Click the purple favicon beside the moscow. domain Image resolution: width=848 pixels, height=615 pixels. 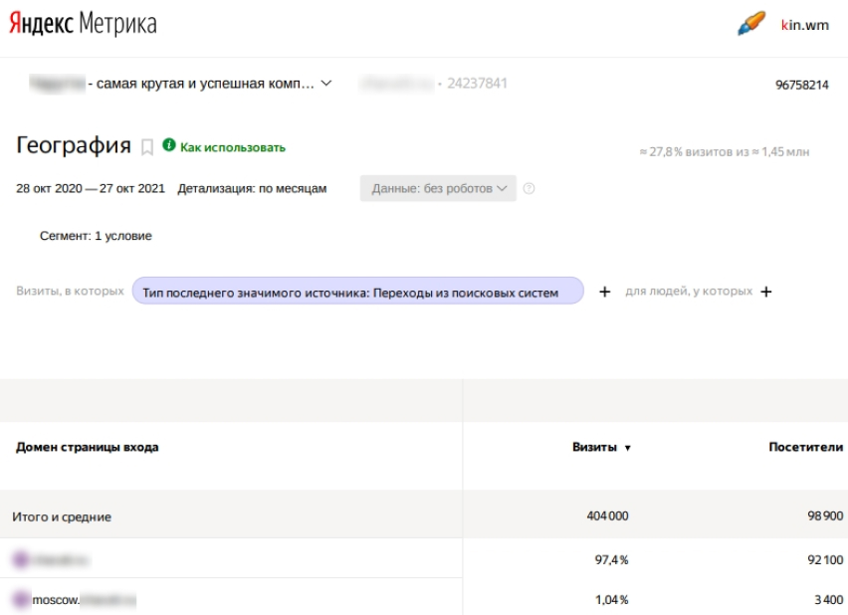(x=20, y=599)
